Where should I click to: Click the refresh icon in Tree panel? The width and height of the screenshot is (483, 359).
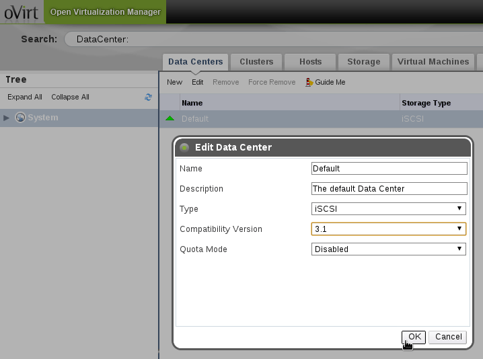[x=148, y=97]
